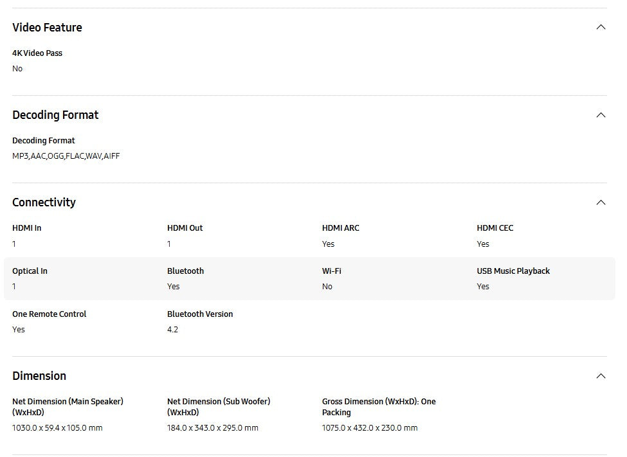Screen dimensions: 627x457
Task: Click the Wi-Fi spec label
Action: [332, 271]
